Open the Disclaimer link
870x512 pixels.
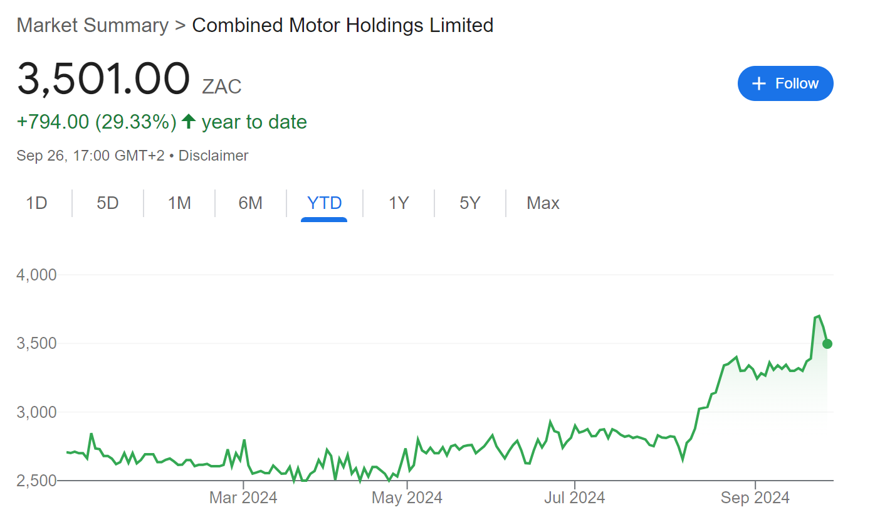point(213,156)
